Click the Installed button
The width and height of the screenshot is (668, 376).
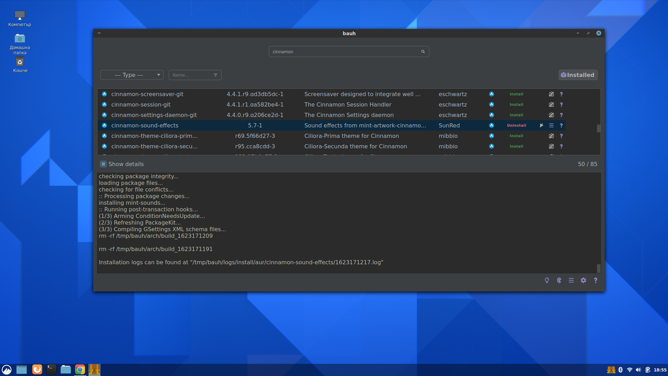[x=578, y=75]
